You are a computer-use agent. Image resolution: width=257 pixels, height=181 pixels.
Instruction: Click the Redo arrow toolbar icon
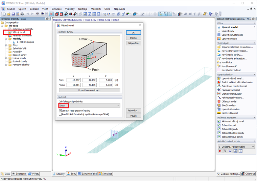tap(32, 14)
